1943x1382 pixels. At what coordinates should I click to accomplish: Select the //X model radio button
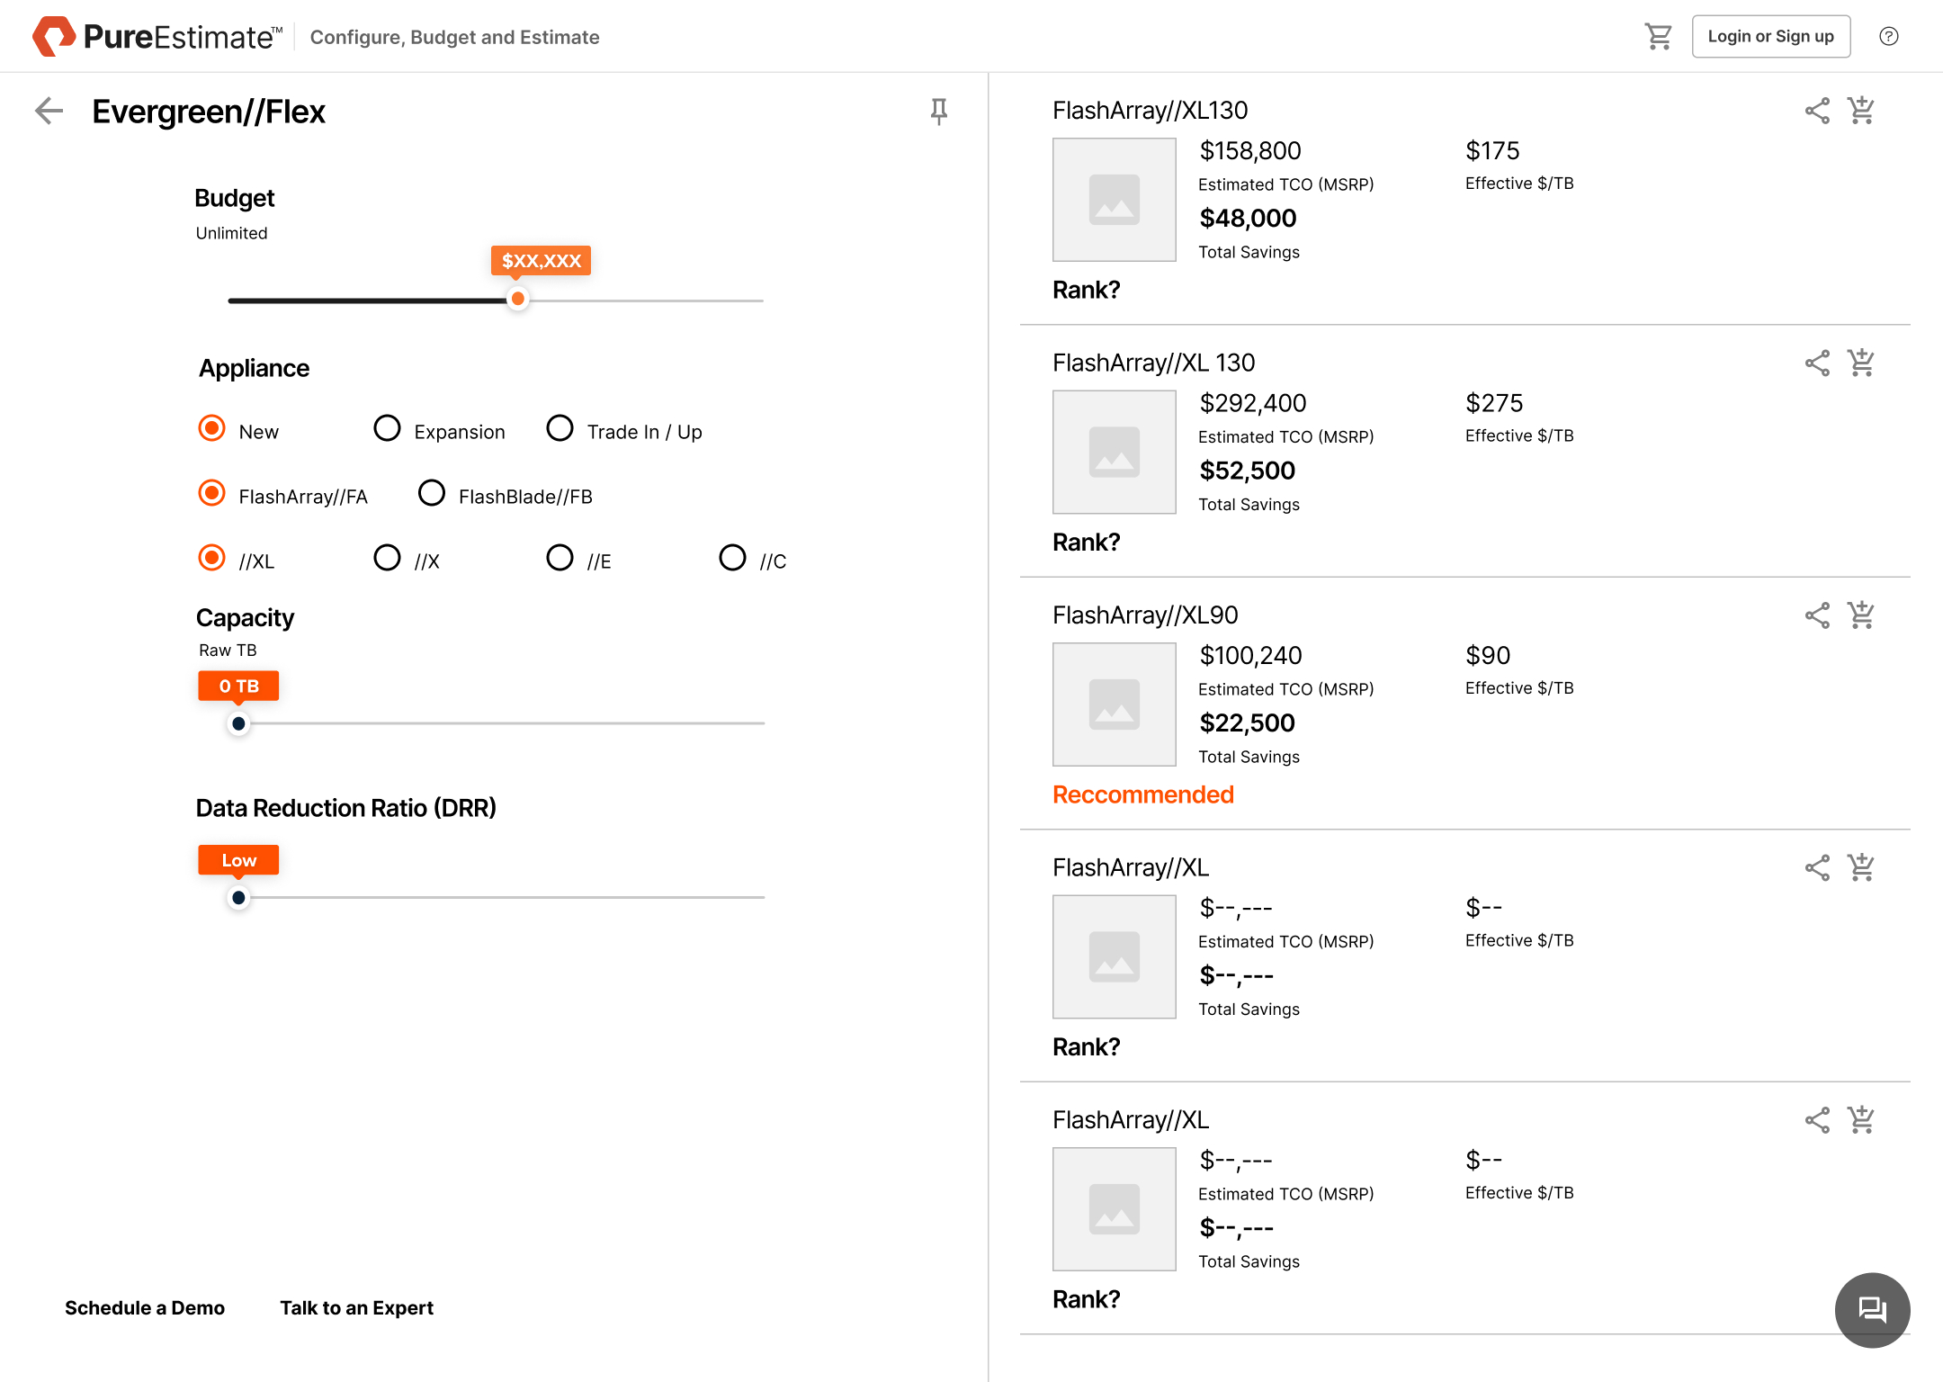click(387, 558)
